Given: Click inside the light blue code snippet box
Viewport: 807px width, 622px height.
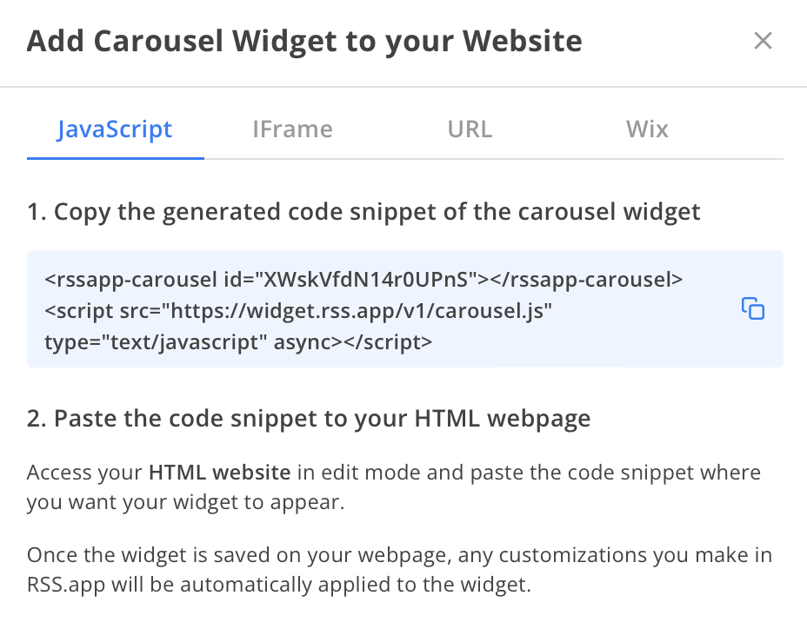Looking at the screenshot, I should pos(405,309).
